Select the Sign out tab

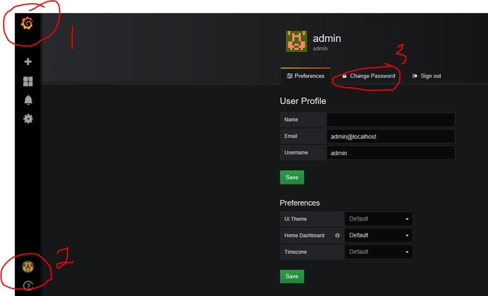click(427, 76)
